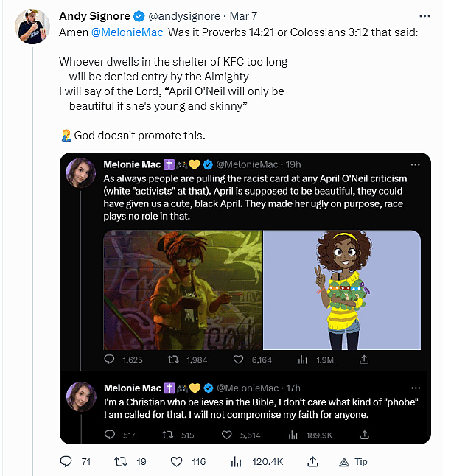
Task: View analytics showing 120.4K views
Action: tap(236, 462)
